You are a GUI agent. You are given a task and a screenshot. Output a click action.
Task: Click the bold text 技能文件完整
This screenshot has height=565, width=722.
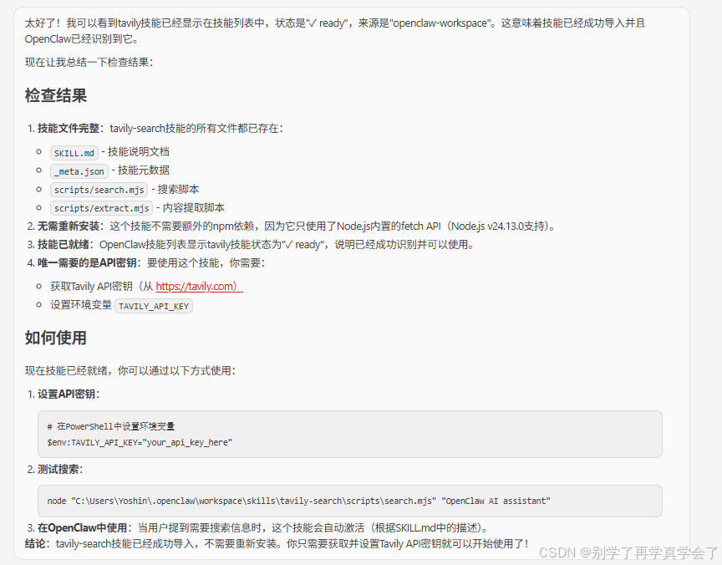[x=69, y=128]
